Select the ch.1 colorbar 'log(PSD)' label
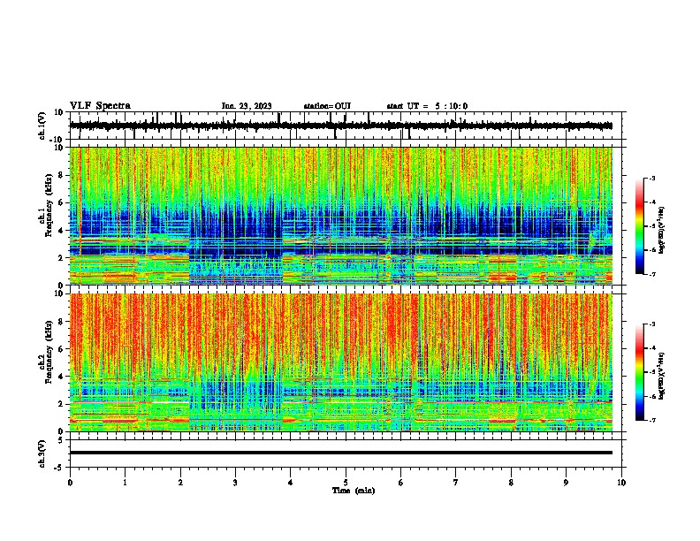Viewport: 700px width, 541px height. pos(661,230)
